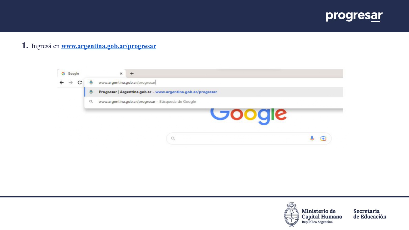Open the www.argentina.gob.ar/progresar hyperlink
Viewport: 409px width, 230px height.
click(109, 46)
